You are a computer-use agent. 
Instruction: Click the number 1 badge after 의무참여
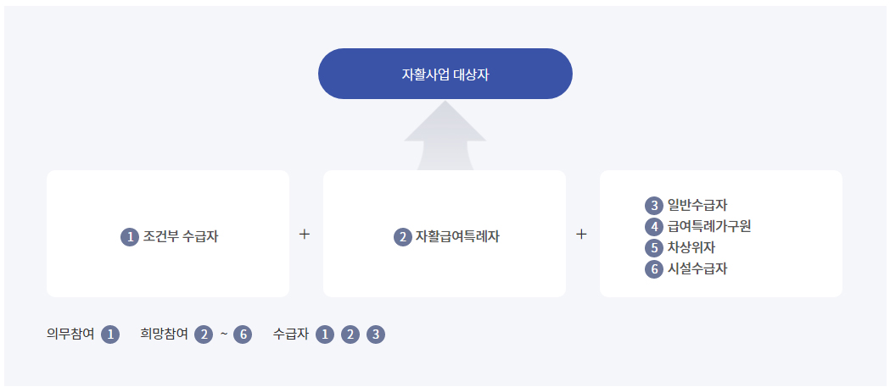pos(110,334)
